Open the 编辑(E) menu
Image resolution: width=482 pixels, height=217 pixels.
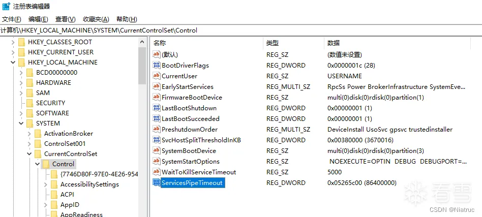(38, 19)
